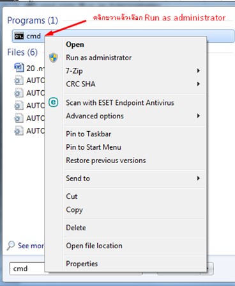Click Open file location
The height and width of the screenshot is (286, 235).
94,246
